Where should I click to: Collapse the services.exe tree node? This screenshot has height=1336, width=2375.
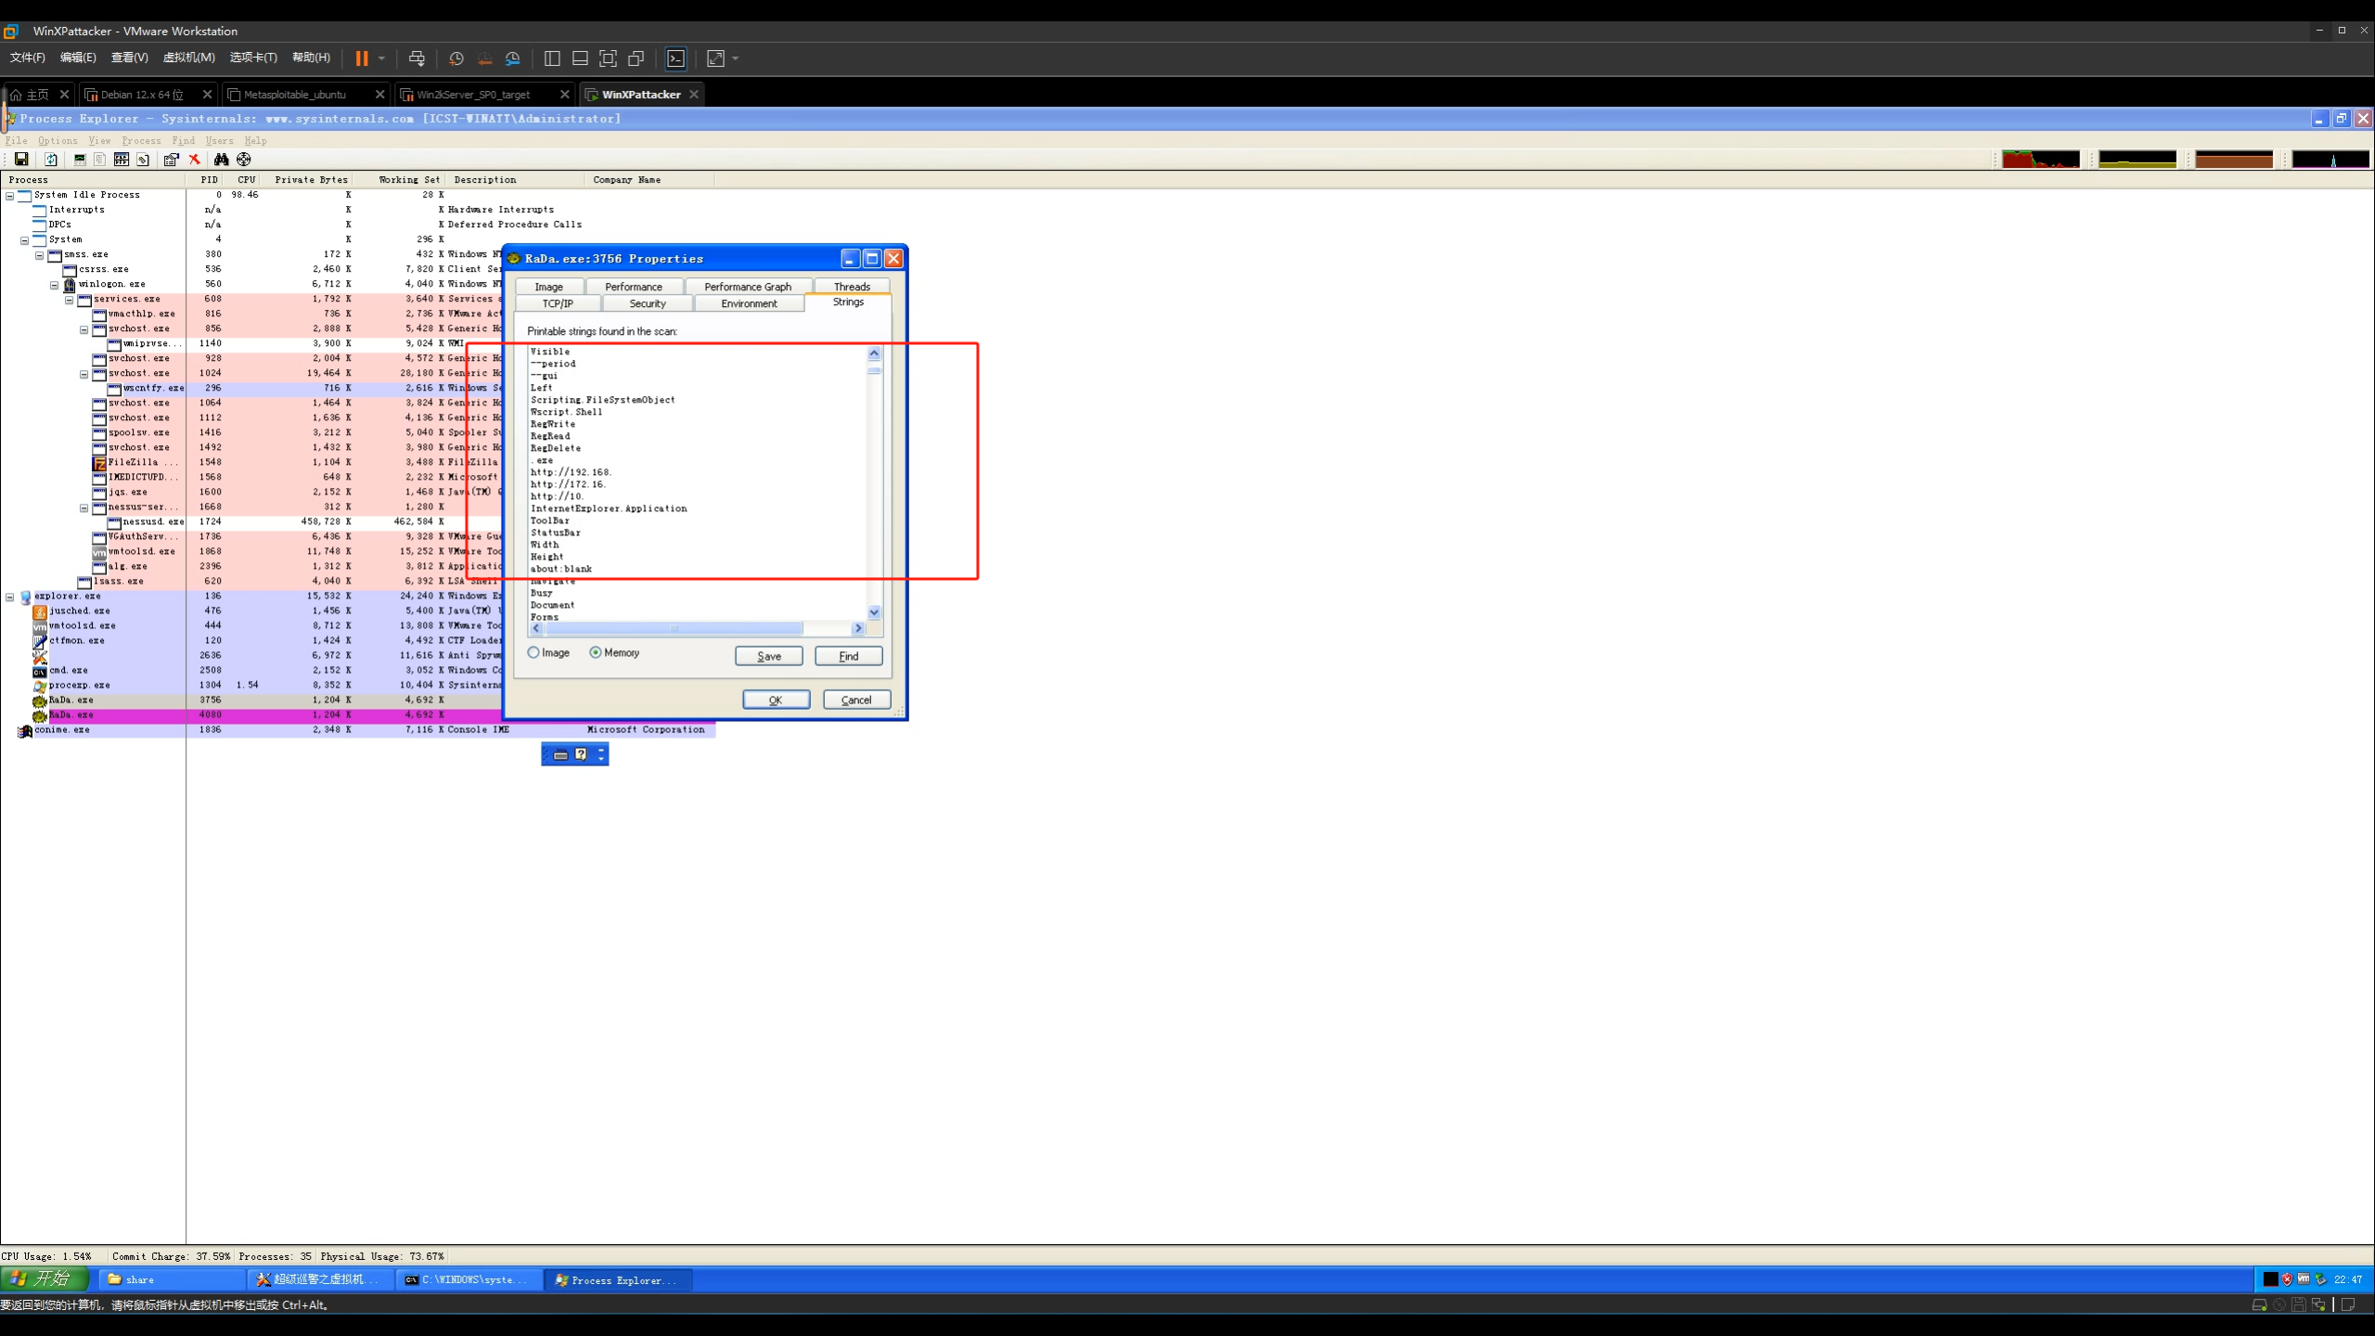(x=70, y=301)
